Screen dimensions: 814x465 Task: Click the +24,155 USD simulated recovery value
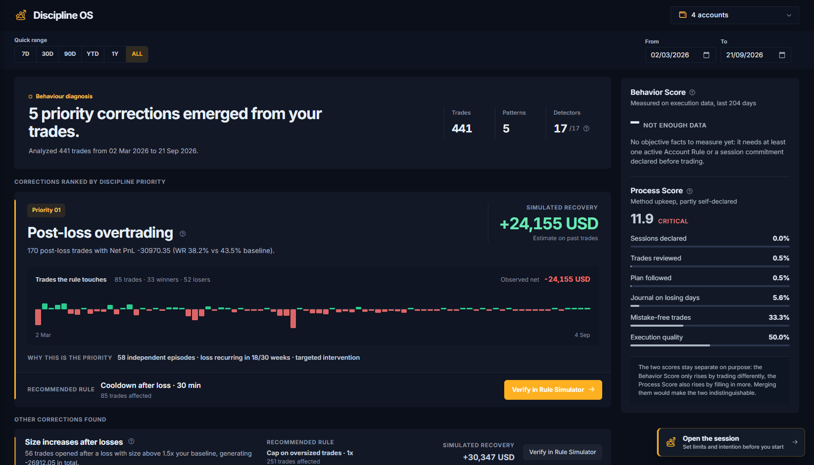coord(549,224)
